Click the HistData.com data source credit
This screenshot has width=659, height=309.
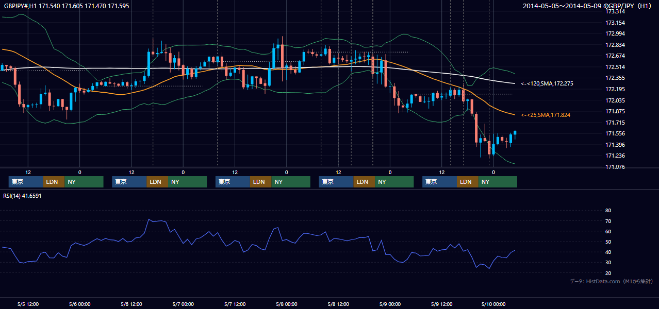click(x=611, y=281)
